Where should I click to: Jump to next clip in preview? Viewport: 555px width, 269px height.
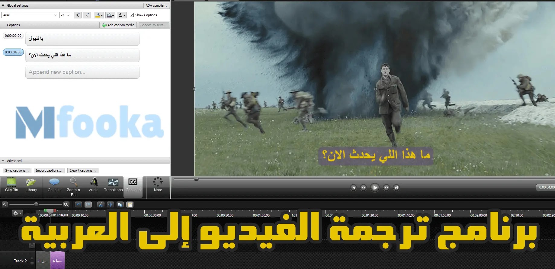coord(396,188)
